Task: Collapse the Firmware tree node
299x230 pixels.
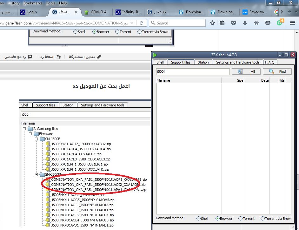Action: pyautogui.click(x=30, y=134)
